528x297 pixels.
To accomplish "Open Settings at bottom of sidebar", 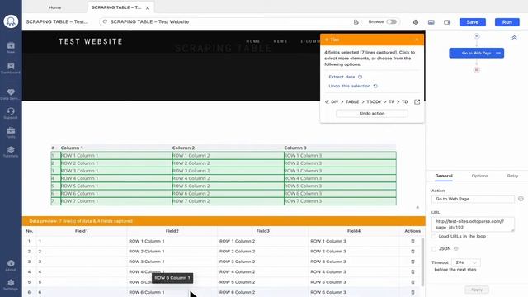I will (11, 285).
